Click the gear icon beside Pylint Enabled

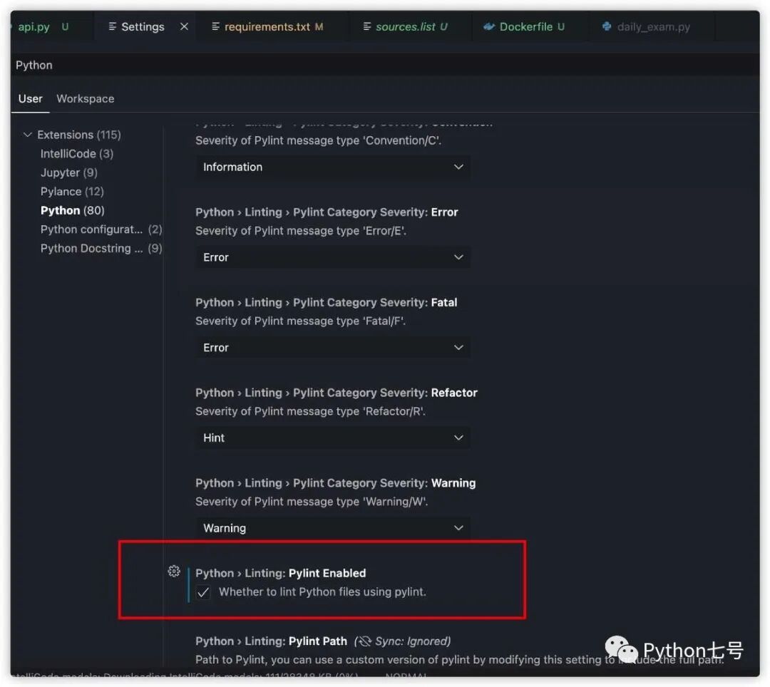(174, 571)
